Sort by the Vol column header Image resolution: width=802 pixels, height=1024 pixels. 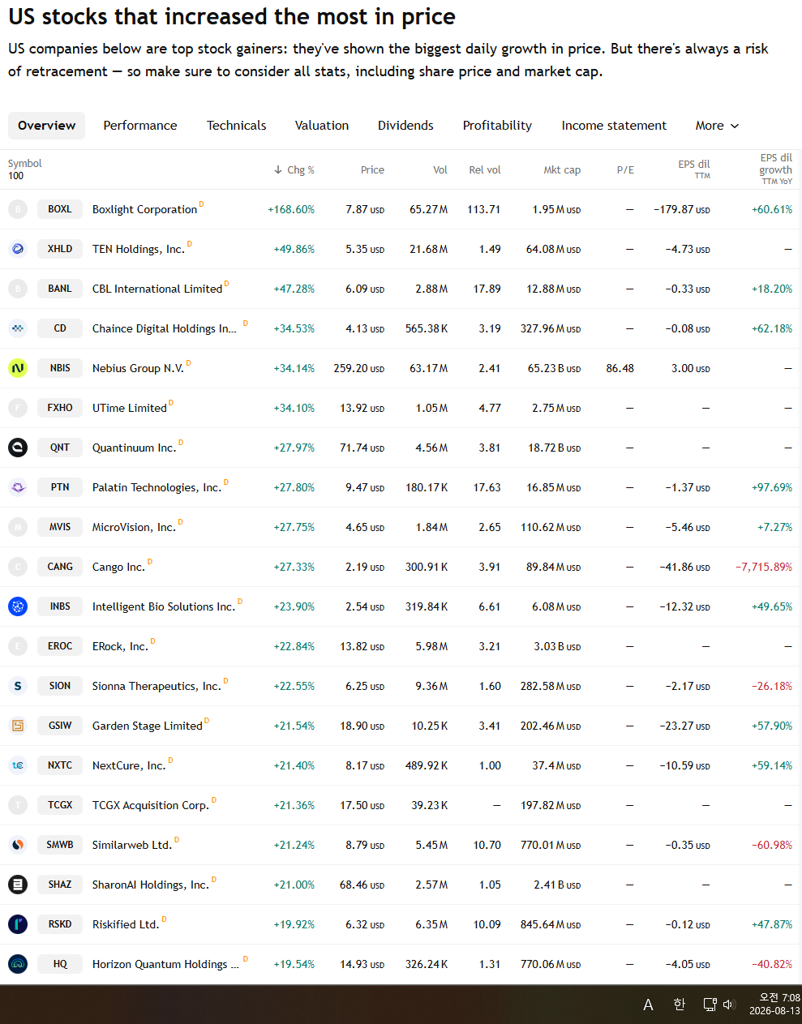(x=440, y=170)
